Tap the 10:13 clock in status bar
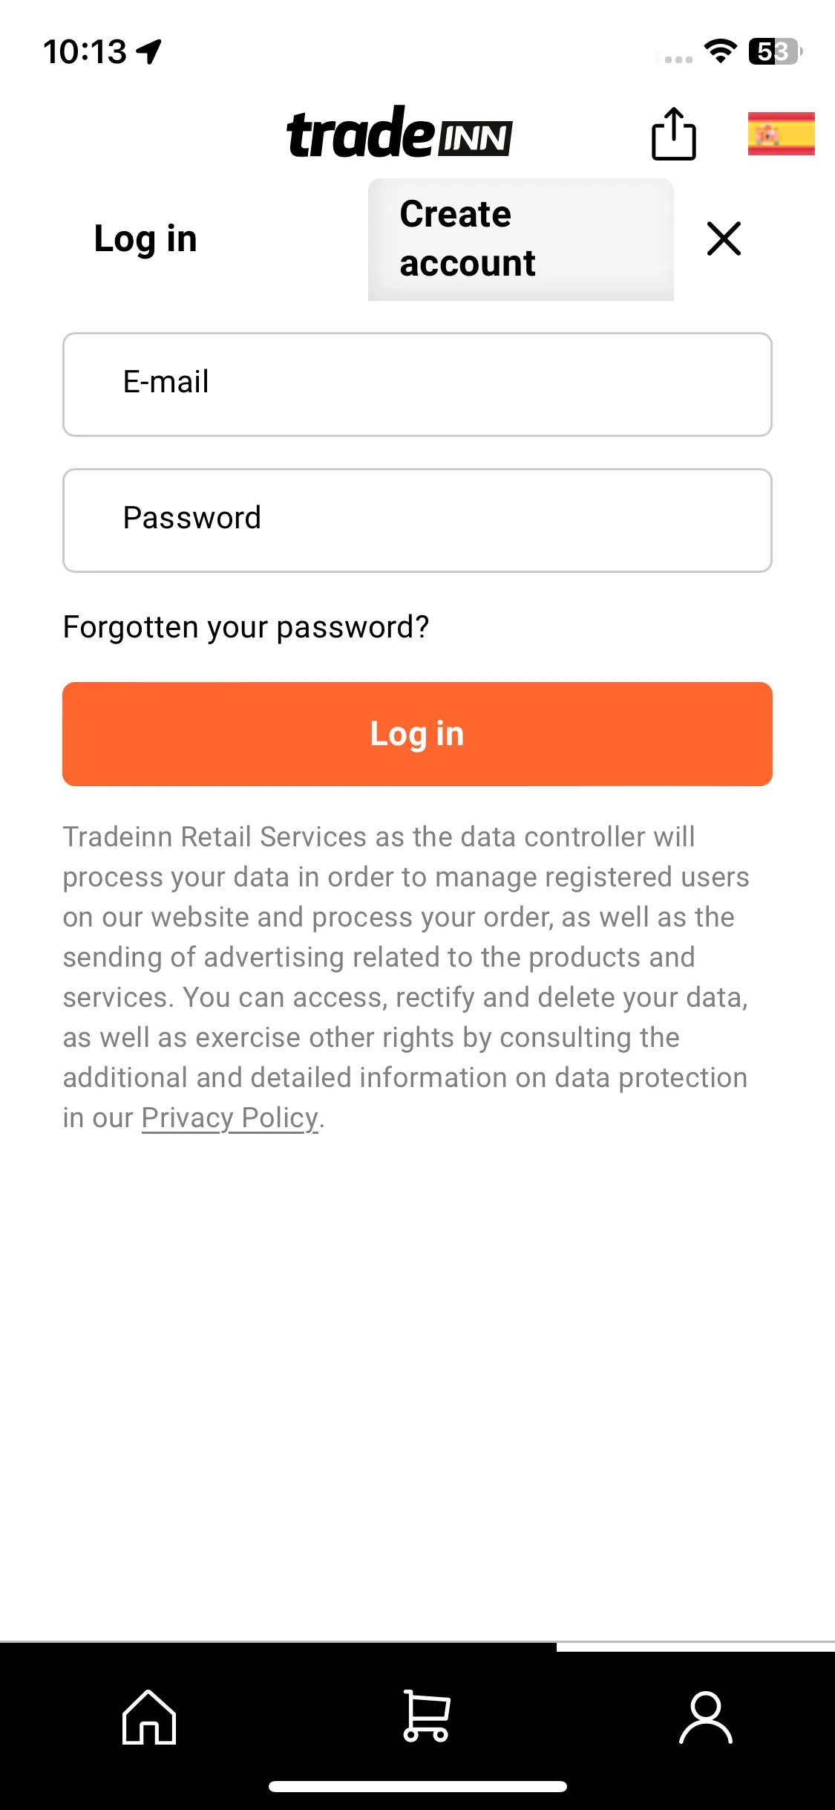This screenshot has width=835, height=1810. coord(85,51)
